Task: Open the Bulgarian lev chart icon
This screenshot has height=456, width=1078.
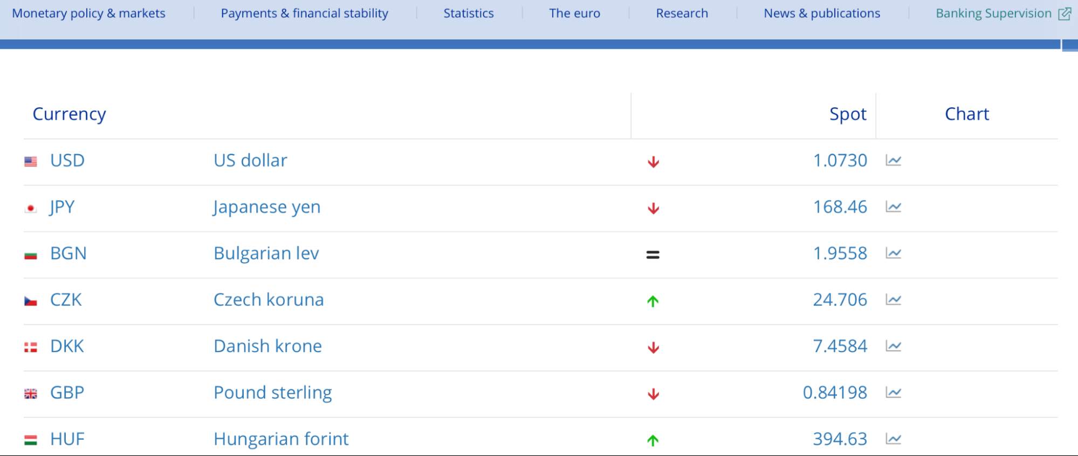Action: tap(893, 253)
